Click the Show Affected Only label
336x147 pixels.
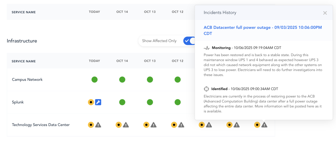click(159, 41)
